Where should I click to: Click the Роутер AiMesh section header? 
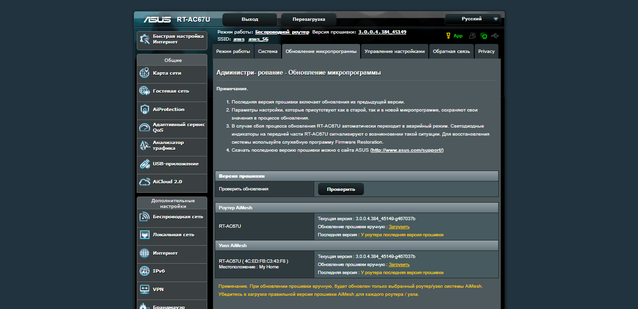(357, 208)
